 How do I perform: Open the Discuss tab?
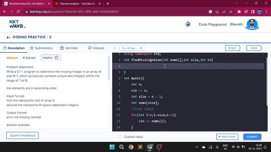(x=96, y=48)
